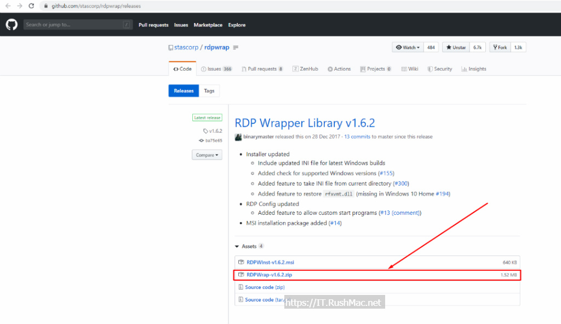Image resolution: width=561 pixels, height=324 pixels.
Task: Select the Tags button
Action: (x=209, y=91)
